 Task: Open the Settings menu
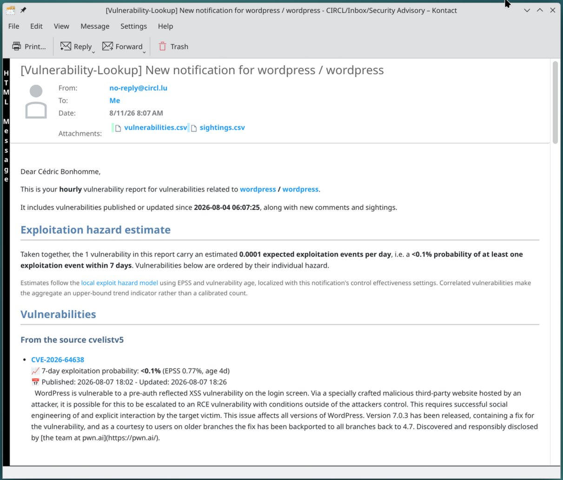coord(133,26)
